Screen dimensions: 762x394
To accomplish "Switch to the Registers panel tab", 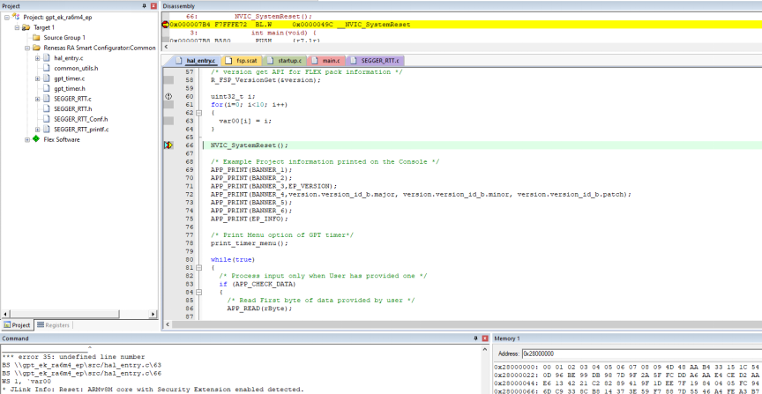I will coord(55,325).
